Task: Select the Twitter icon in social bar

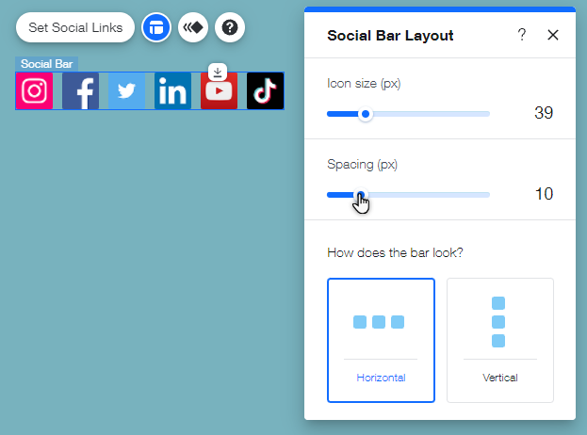Action: click(126, 91)
